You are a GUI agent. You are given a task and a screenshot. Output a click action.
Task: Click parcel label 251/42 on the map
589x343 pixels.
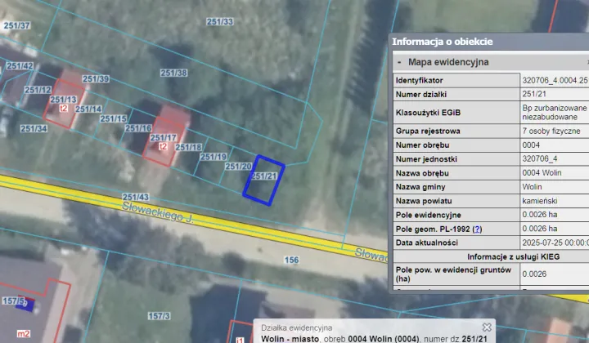click(x=20, y=66)
